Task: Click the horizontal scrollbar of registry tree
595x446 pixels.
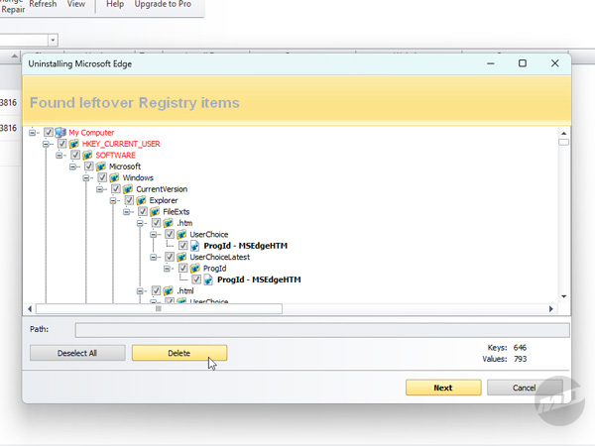Action: (159, 309)
